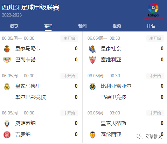Screen dimensions: 167x144
Task: Click the 奥萨苏纳 team crest
Action: pos(7,124)
